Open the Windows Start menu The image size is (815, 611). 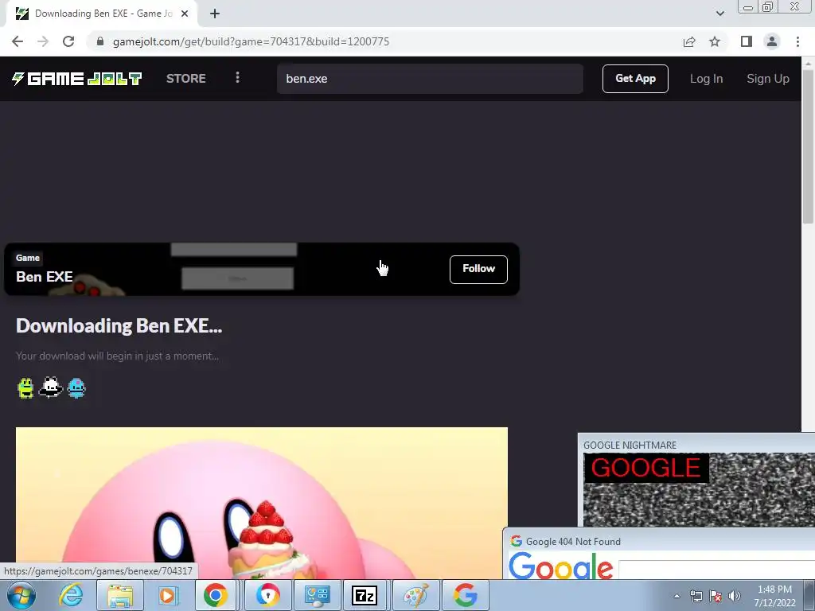[x=20, y=595]
